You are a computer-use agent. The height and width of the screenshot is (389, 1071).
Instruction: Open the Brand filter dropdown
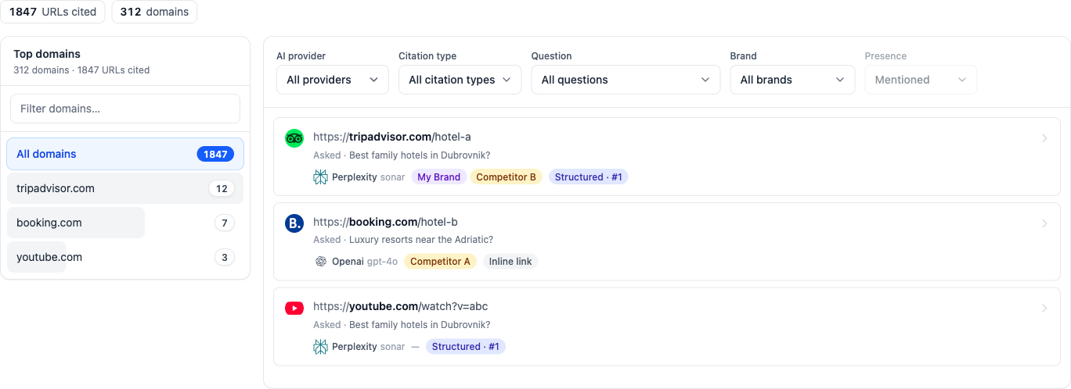(793, 80)
